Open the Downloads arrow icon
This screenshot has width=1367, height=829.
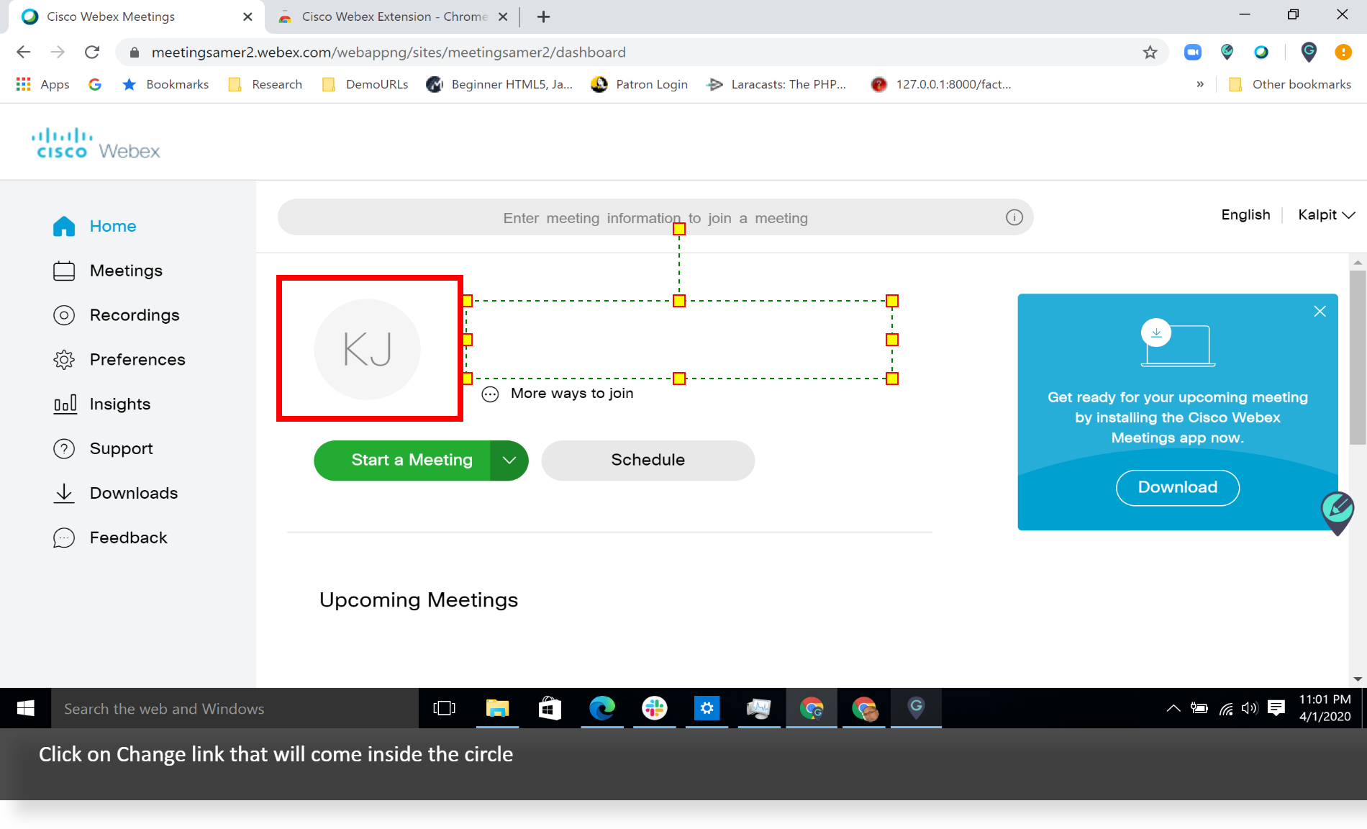pos(64,494)
